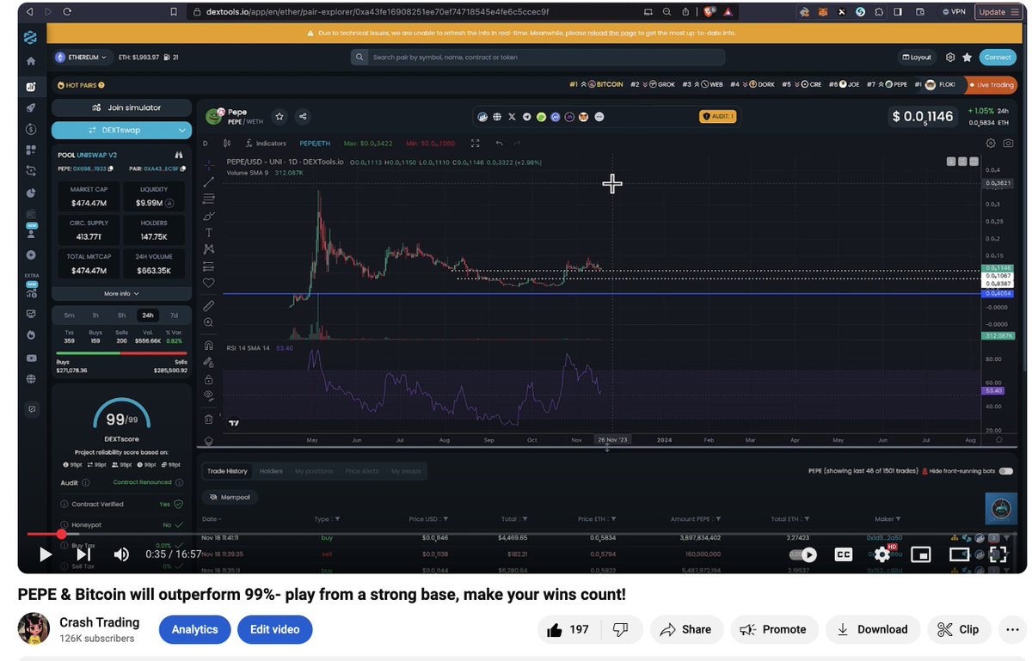Click Join simulator button
Image resolution: width=1032 pixels, height=661 pixels.
point(121,107)
